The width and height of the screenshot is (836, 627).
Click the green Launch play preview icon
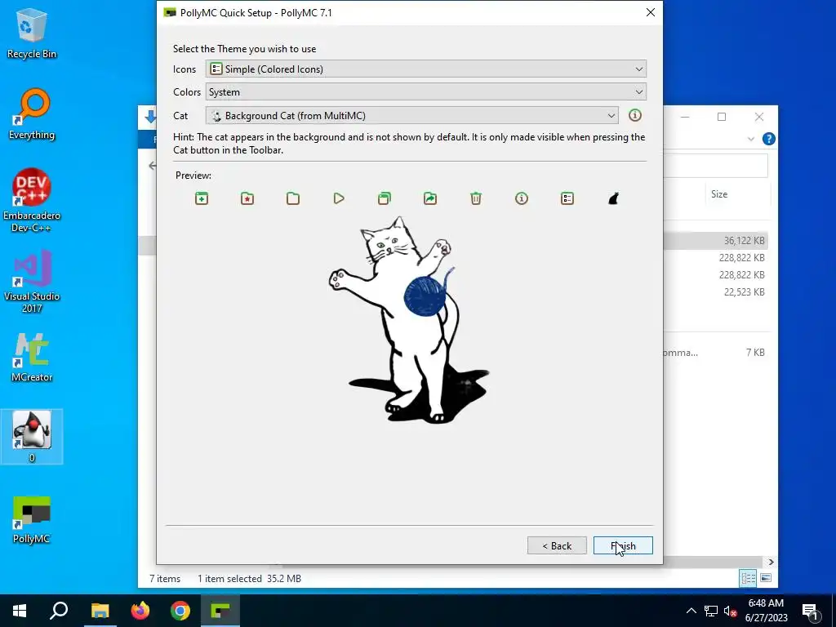coord(339,199)
